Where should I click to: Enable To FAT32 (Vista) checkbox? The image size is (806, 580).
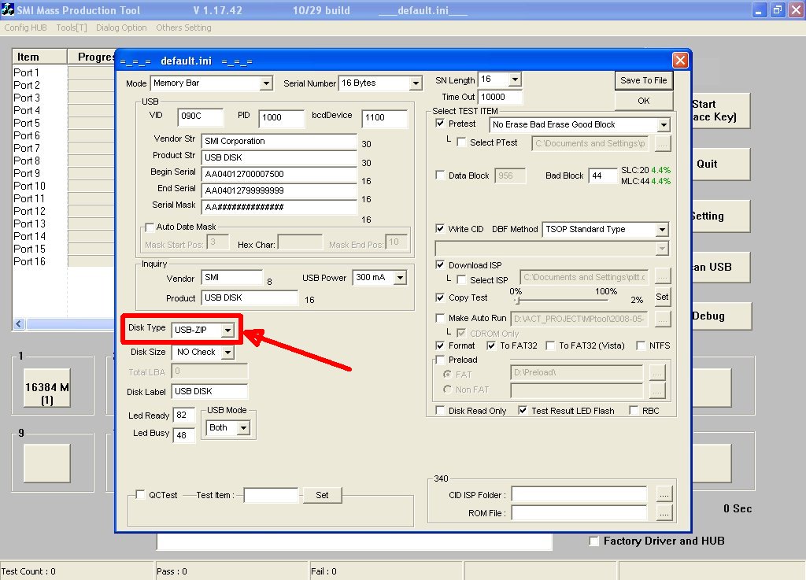click(550, 345)
